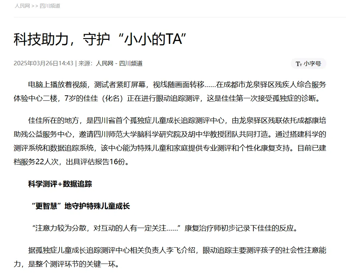Screen dimensions: 346x273
Task: Open the 人民网 homepage from the breadcrumb
Action: coord(22,6)
